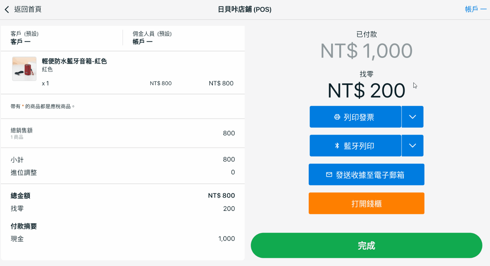Open the dropdown arrow beside 藍牙列印
Screen dimensions: 490x266
point(412,146)
